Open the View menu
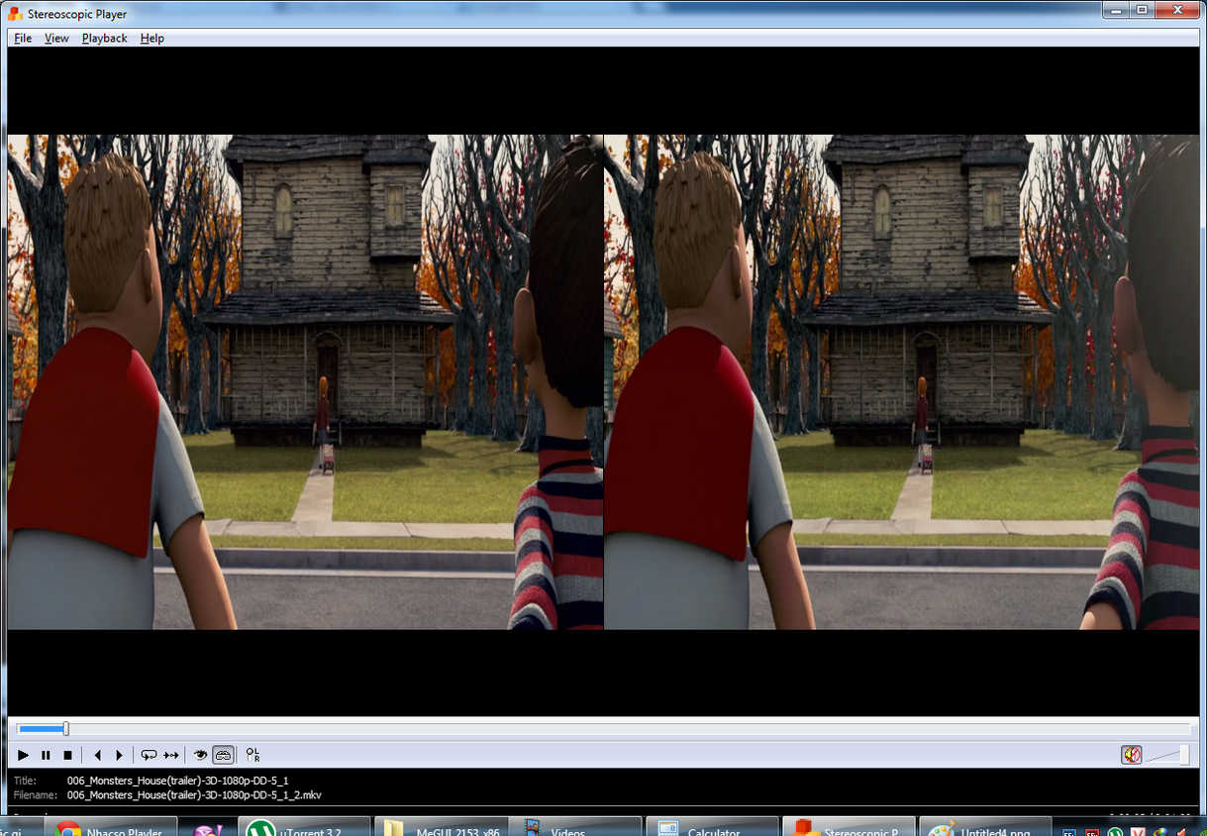Image resolution: width=1207 pixels, height=836 pixels. coord(56,38)
